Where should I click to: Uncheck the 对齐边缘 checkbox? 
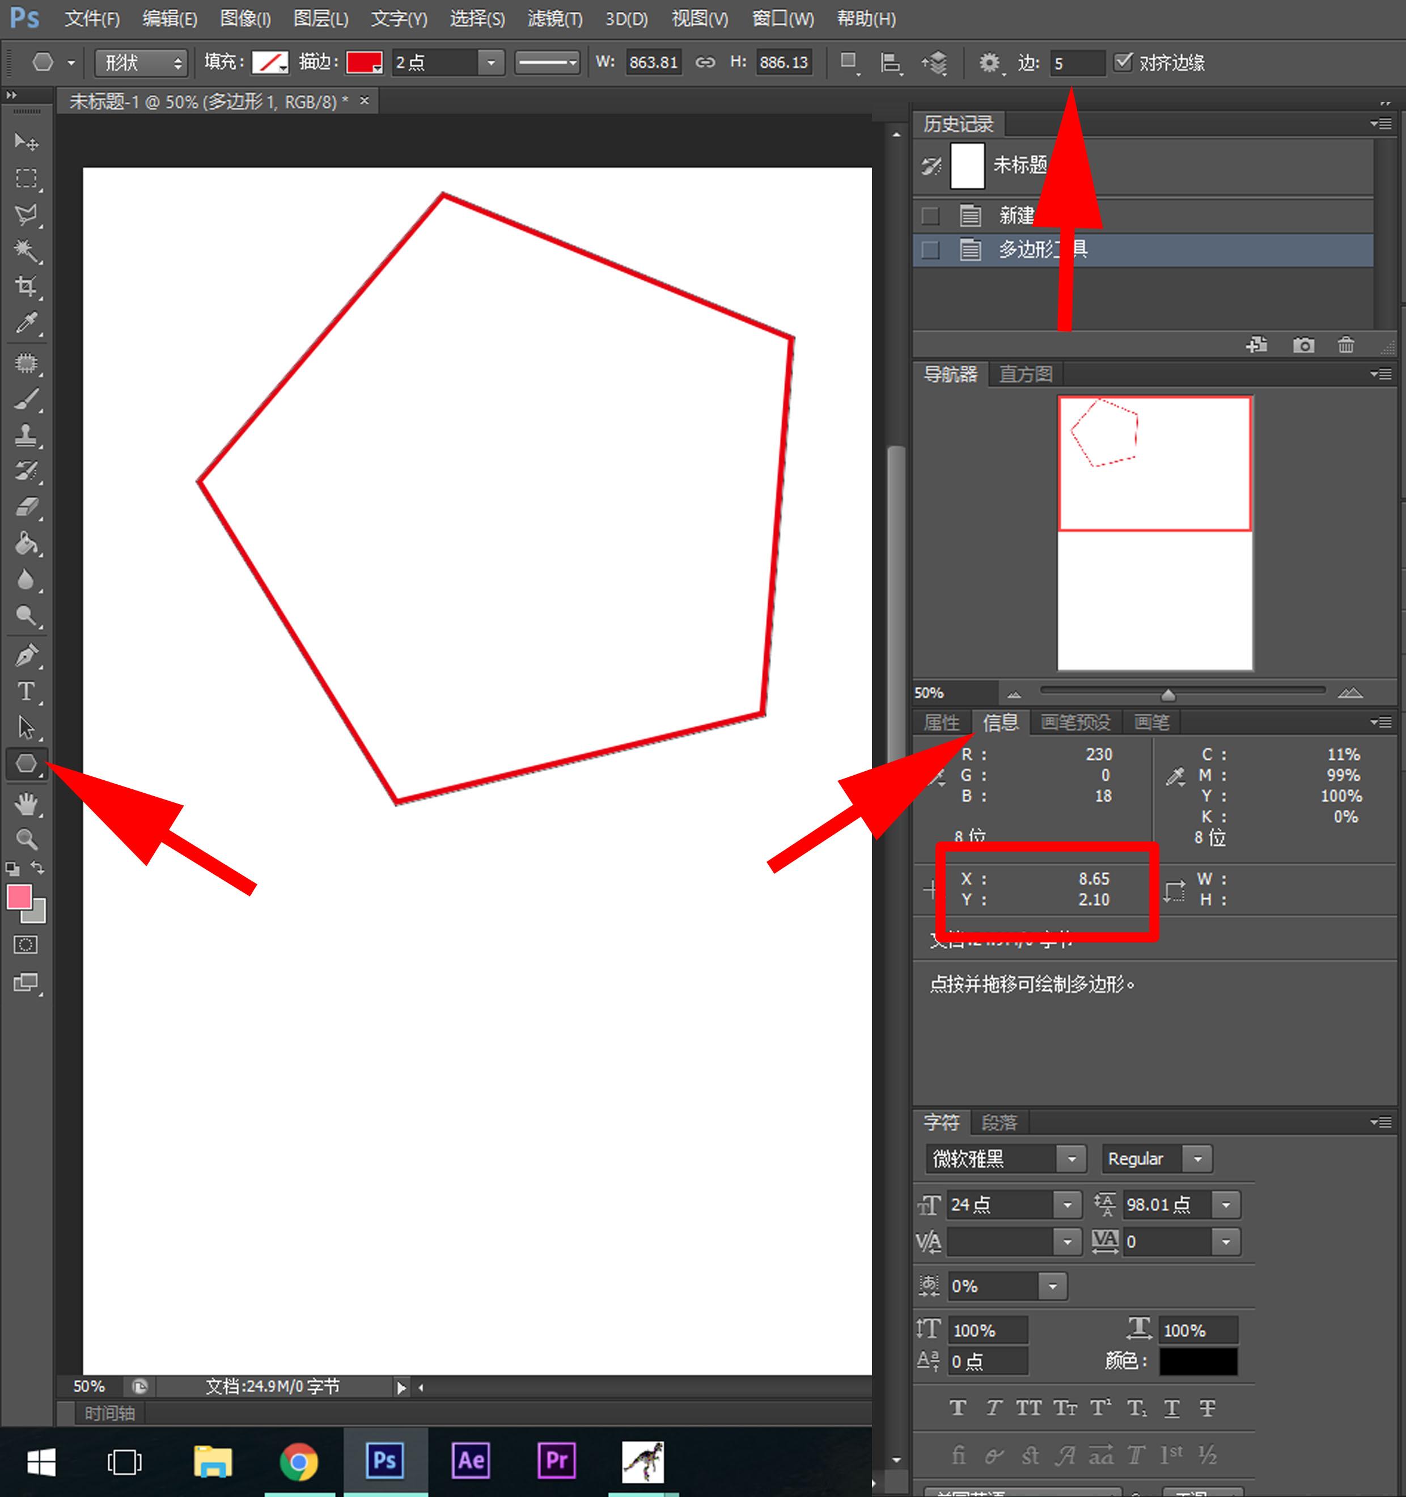click(x=1123, y=62)
